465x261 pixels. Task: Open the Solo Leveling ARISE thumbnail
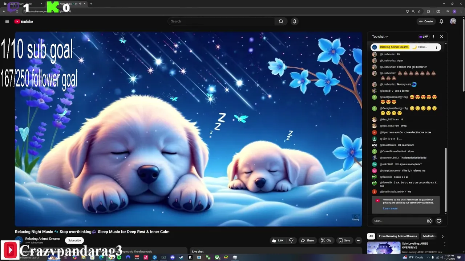point(383,248)
